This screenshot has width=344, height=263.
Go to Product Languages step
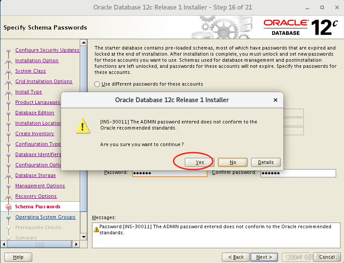point(37,102)
